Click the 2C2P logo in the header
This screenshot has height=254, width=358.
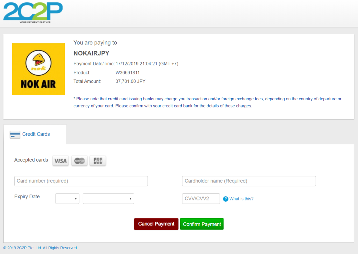(33, 13)
